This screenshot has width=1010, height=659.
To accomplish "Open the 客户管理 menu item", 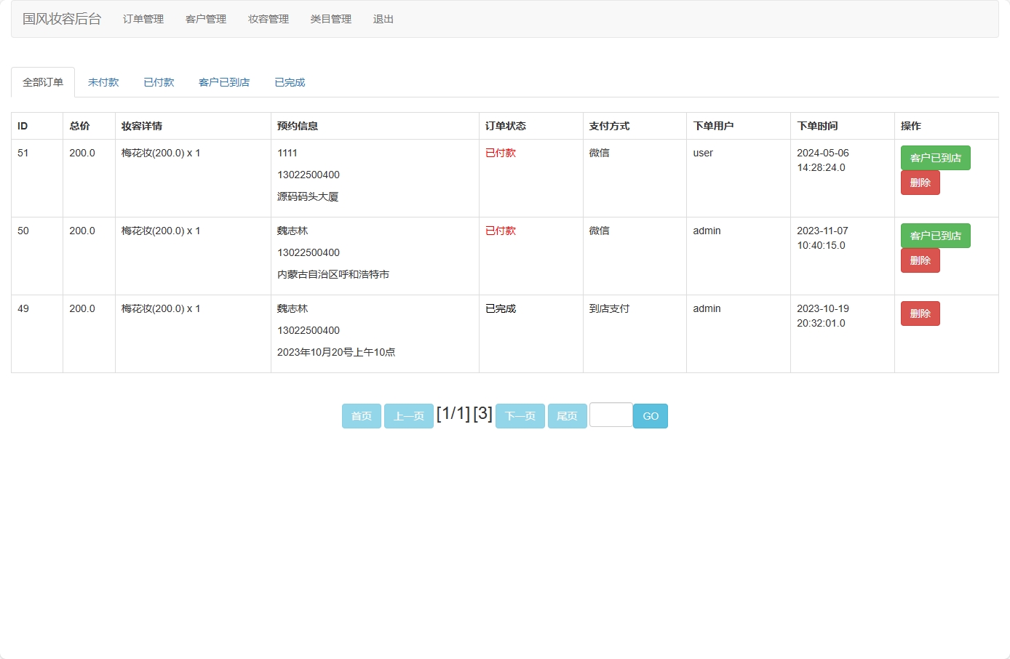I will pyautogui.click(x=205, y=20).
